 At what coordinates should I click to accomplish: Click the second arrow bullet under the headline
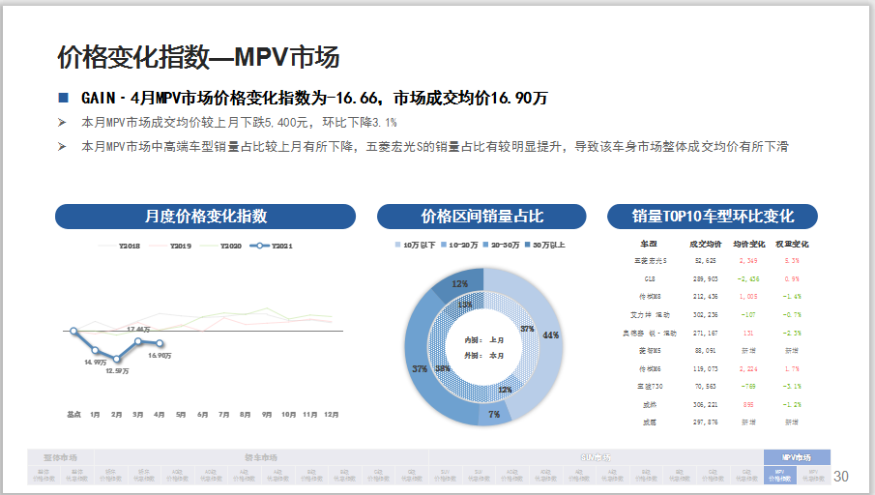tap(62, 147)
